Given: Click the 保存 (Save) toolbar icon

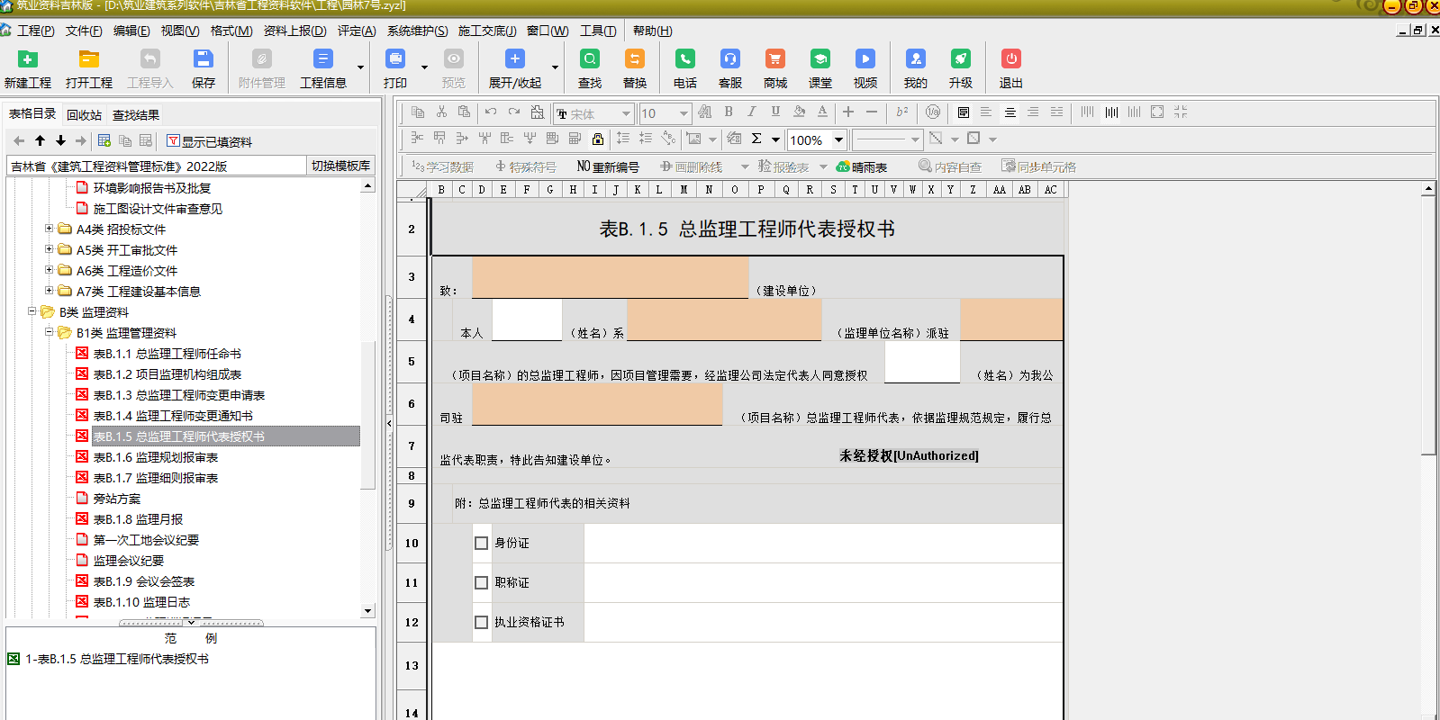Looking at the screenshot, I should pyautogui.click(x=204, y=60).
